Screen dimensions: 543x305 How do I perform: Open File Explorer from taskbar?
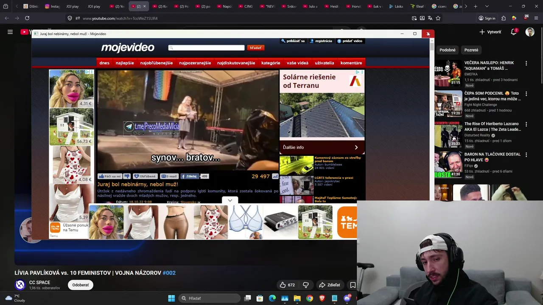click(297, 298)
